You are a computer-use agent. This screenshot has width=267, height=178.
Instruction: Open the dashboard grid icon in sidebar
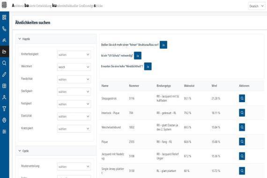click(4, 17)
